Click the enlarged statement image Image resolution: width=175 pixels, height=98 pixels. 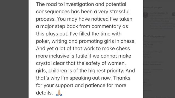coord(86,49)
